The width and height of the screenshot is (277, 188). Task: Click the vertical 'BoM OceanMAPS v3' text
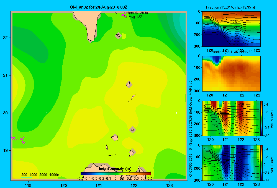click(191, 97)
